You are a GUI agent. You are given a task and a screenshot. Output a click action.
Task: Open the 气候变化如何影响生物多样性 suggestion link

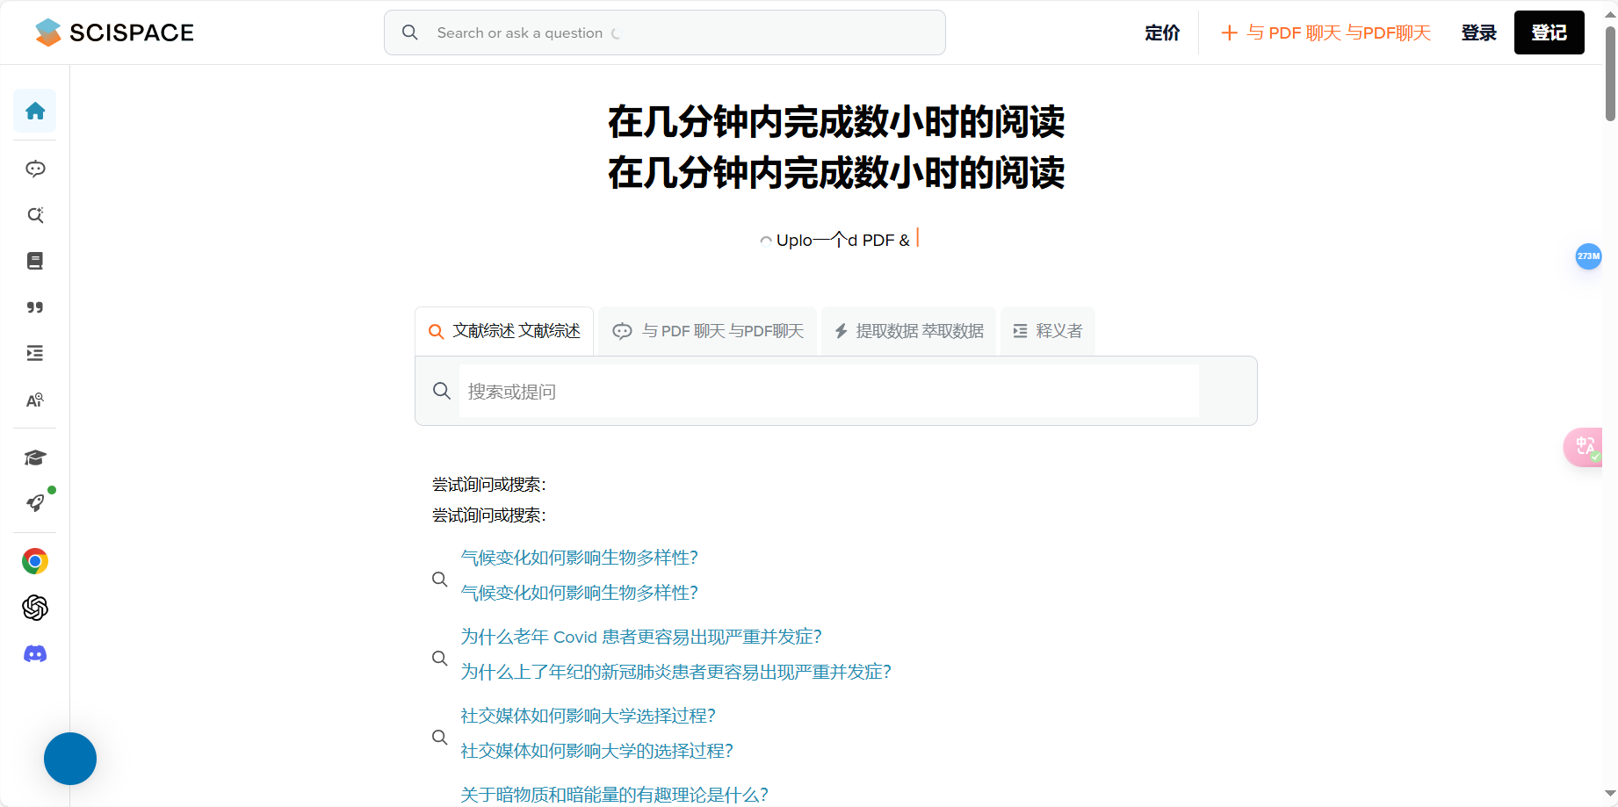coord(578,558)
